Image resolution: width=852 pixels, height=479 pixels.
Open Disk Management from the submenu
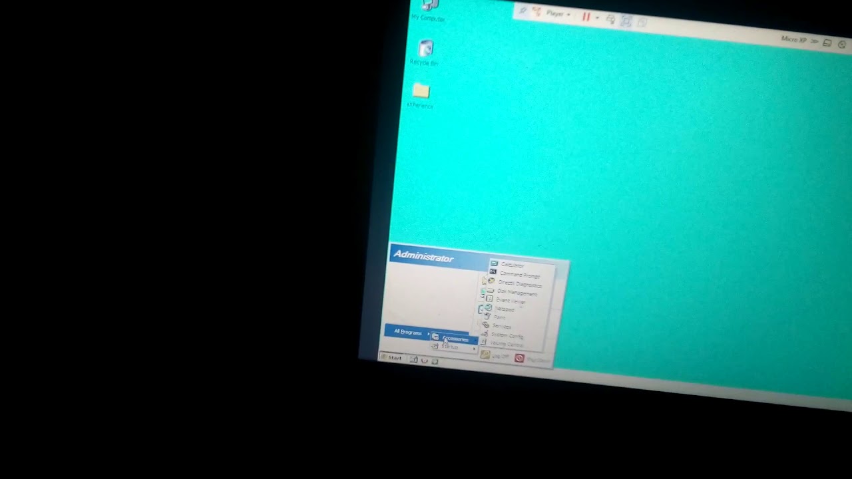[517, 292]
